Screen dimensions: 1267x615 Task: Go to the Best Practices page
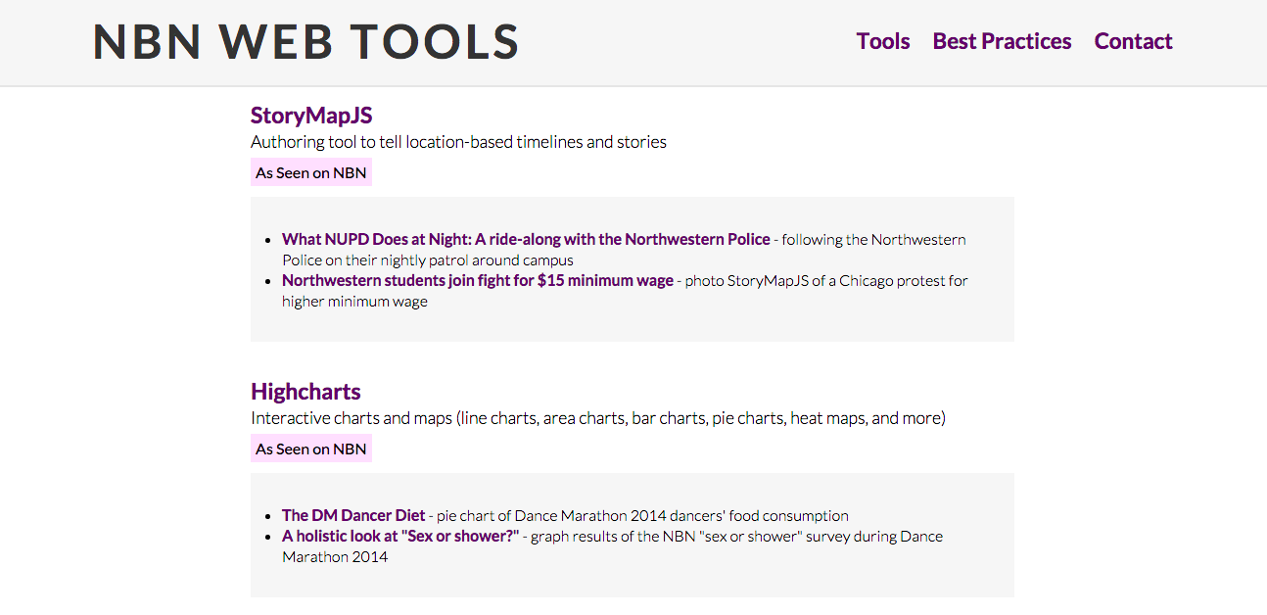(1002, 41)
